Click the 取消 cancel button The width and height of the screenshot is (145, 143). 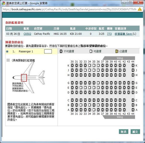click(x=123, y=132)
